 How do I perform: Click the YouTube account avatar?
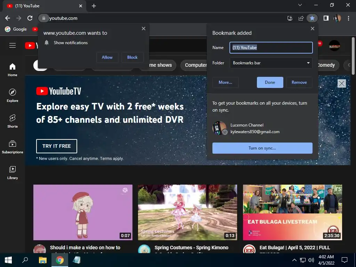tap(334, 46)
